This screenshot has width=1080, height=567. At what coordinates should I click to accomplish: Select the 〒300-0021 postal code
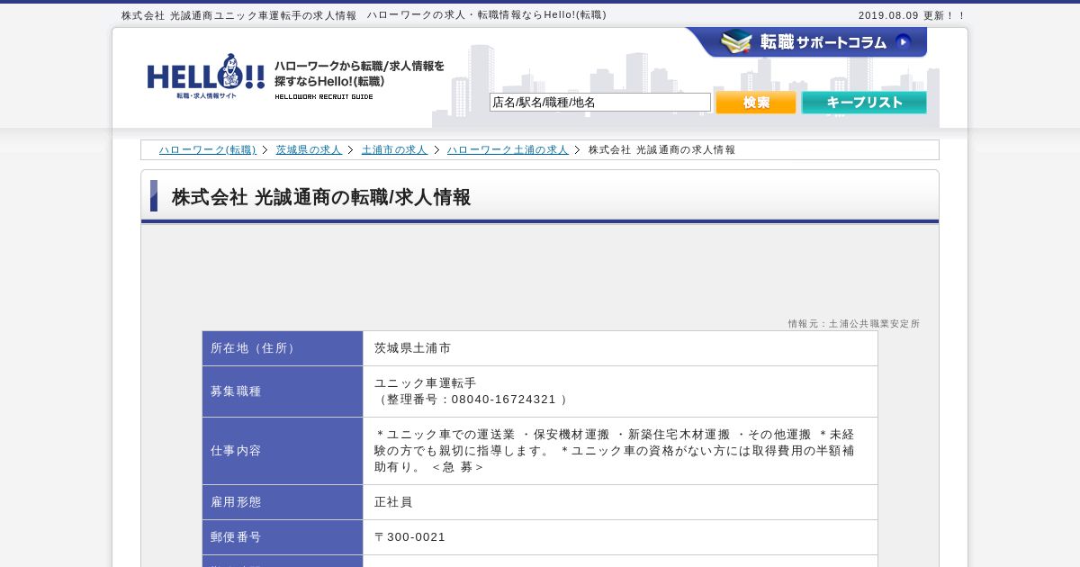[x=409, y=537]
